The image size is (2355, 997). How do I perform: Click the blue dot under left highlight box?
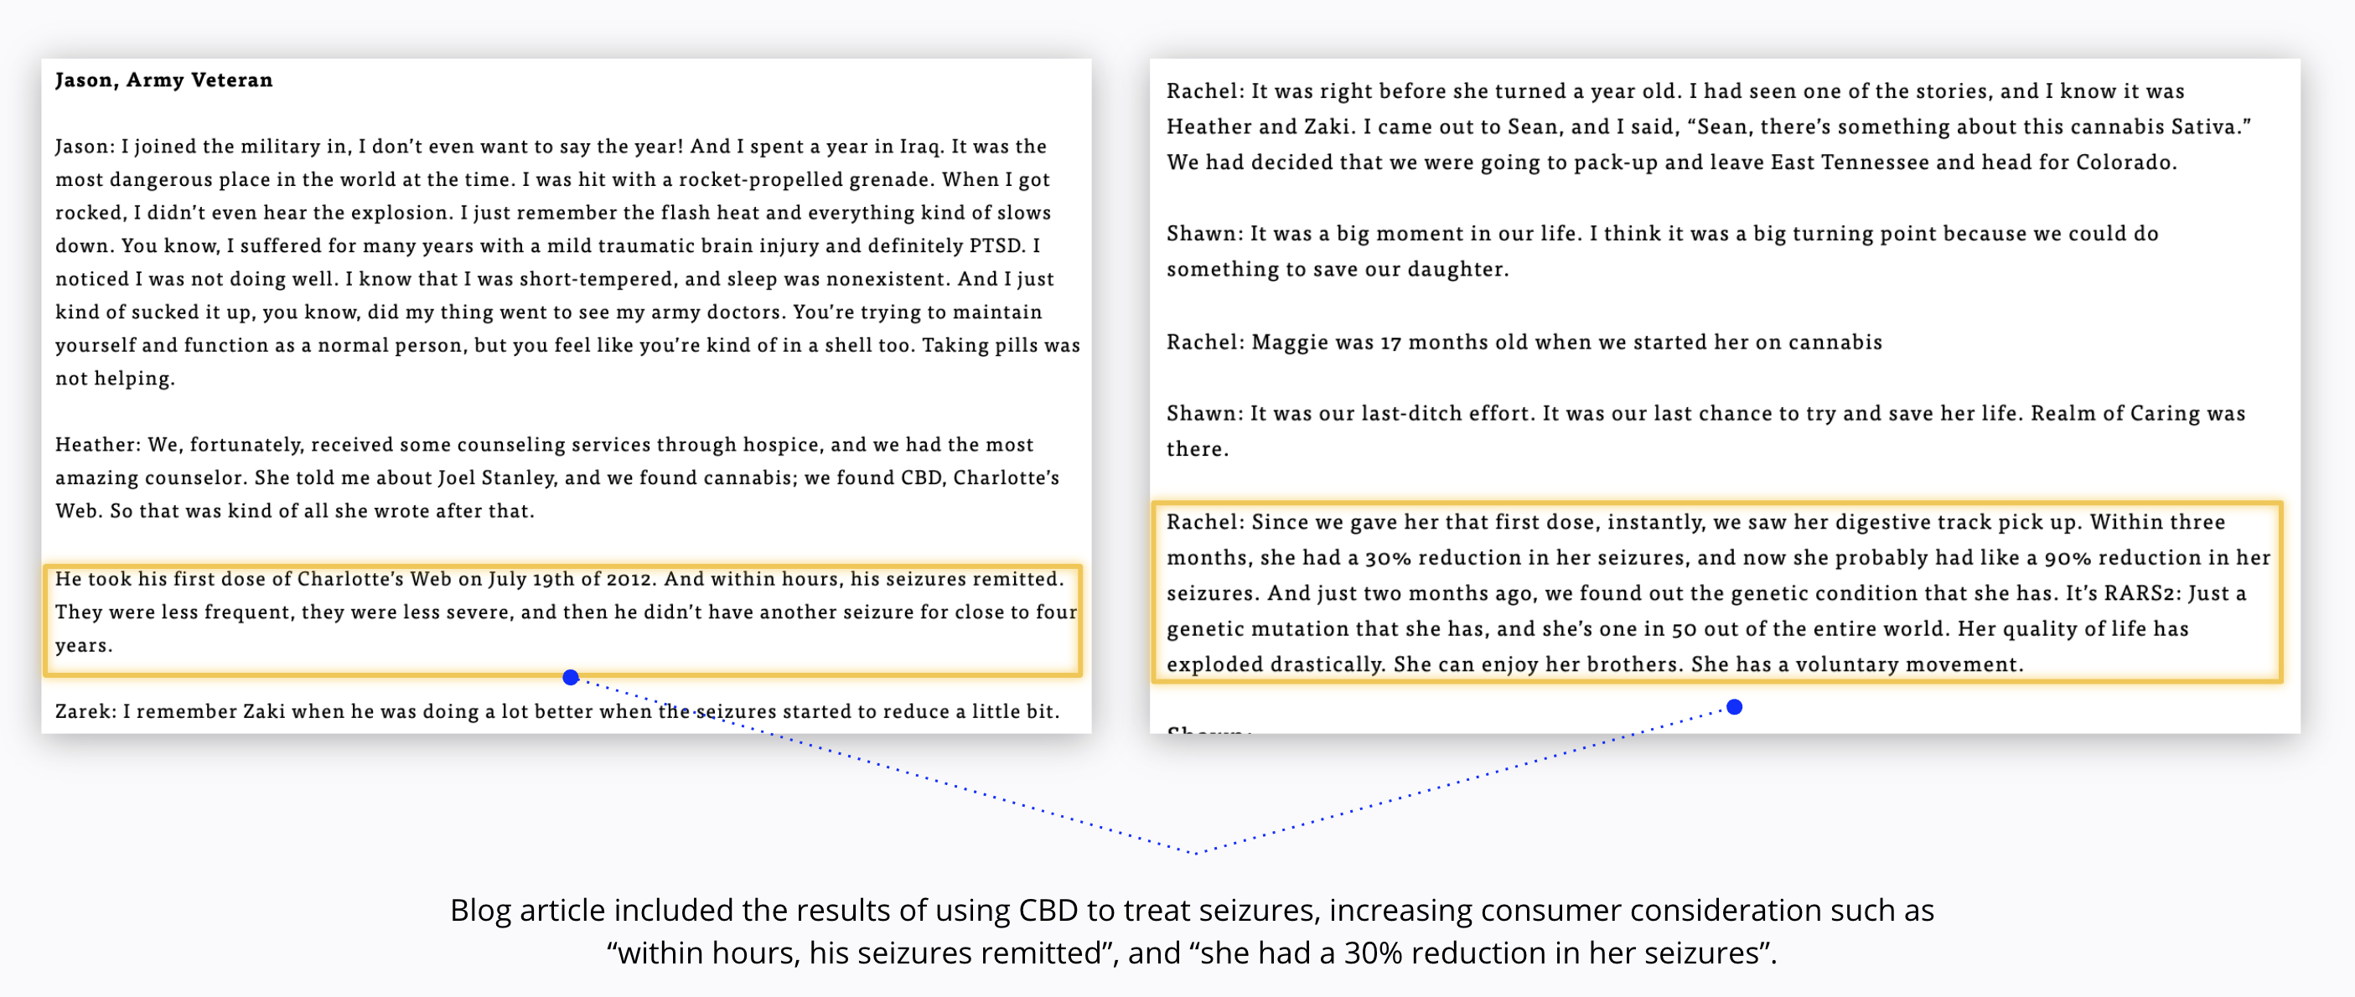coord(571,677)
